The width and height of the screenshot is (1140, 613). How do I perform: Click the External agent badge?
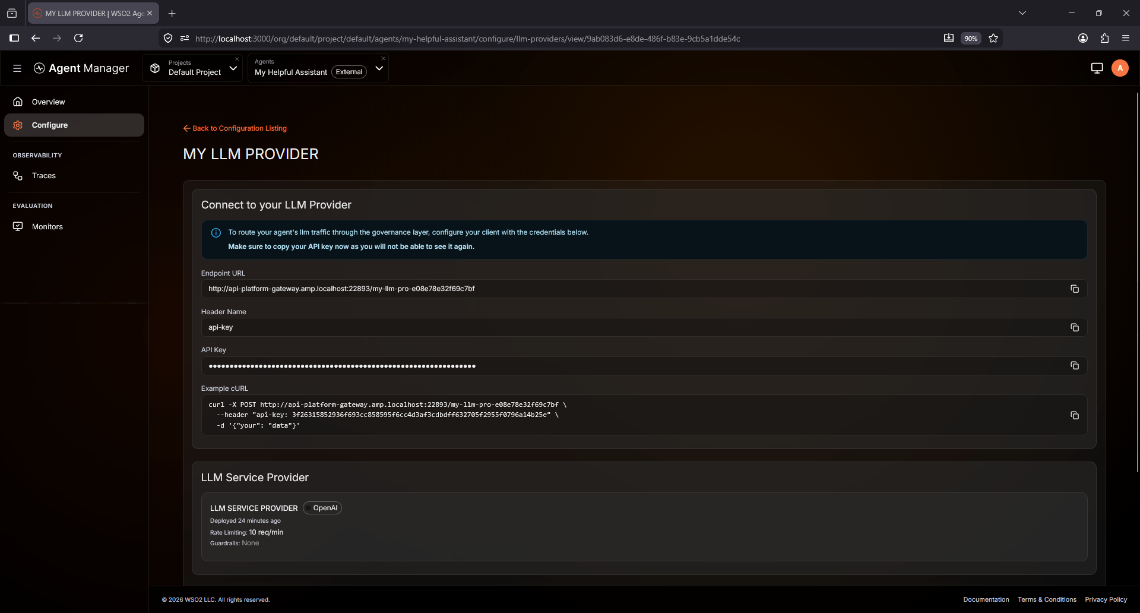349,72
